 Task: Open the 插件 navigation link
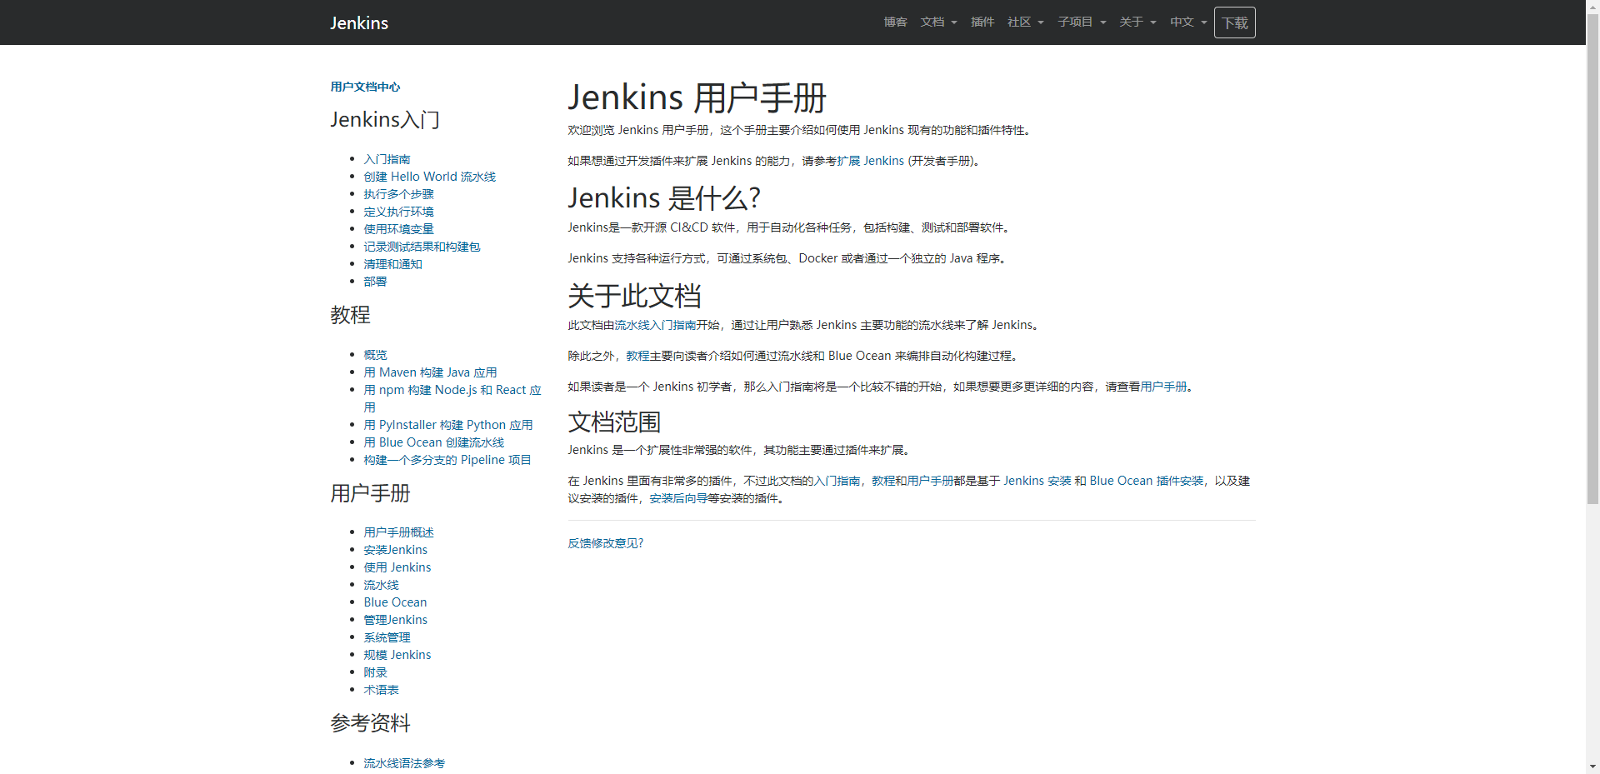tap(982, 22)
